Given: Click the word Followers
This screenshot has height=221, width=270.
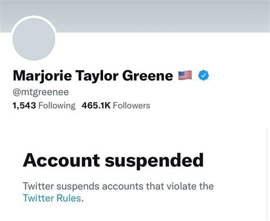Looking at the screenshot, I should 132,106.
